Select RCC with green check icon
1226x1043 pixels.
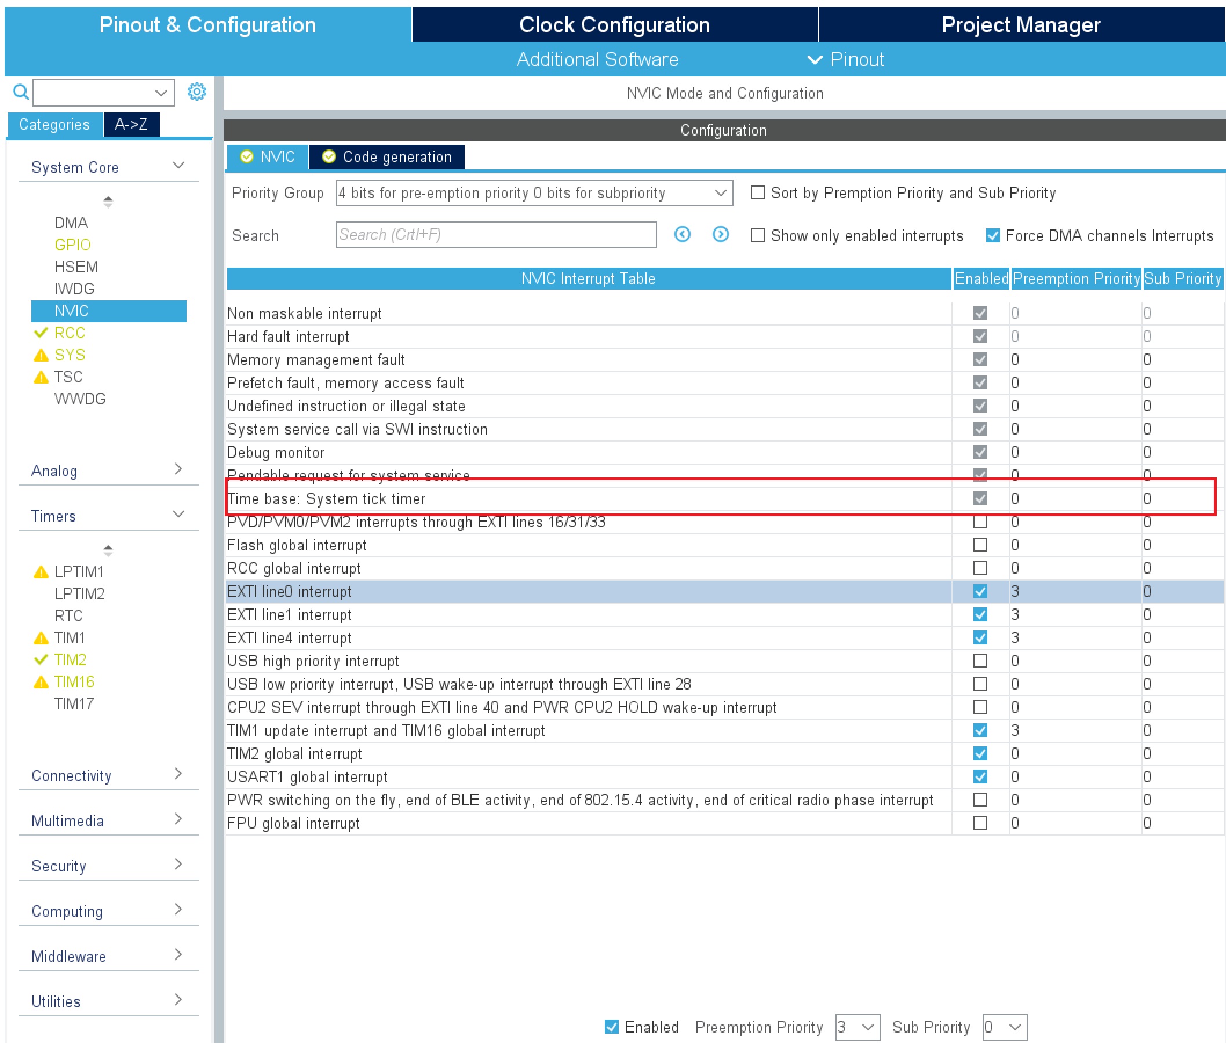pyautogui.click(x=69, y=333)
